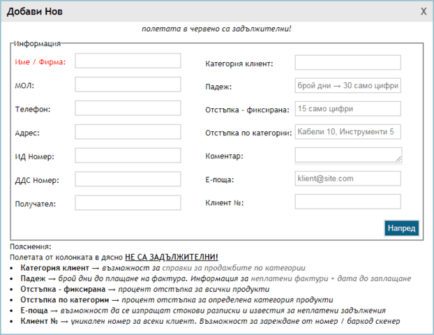Click inside the Коментар text area
The image size is (434, 335).
click(x=346, y=155)
